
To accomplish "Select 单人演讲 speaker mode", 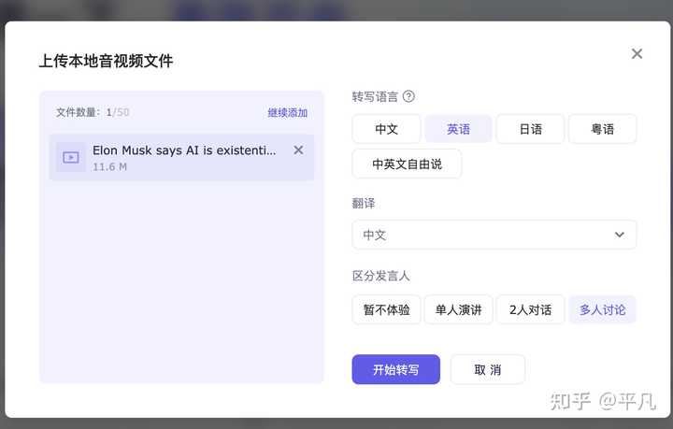I will (x=458, y=309).
